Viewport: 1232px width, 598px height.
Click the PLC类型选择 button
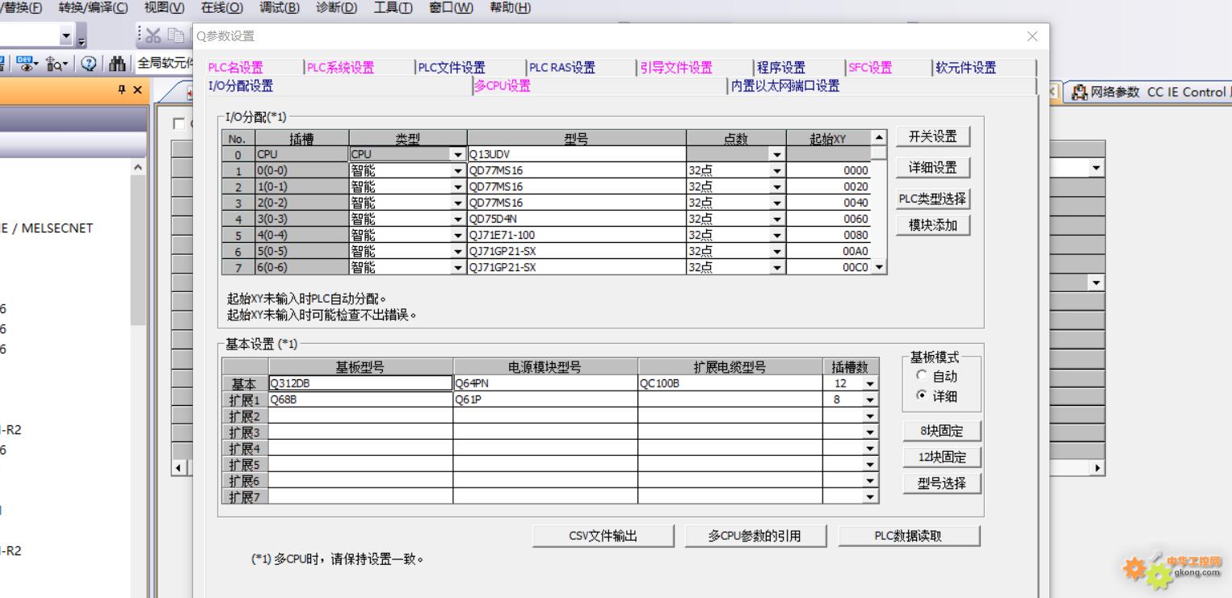933,199
